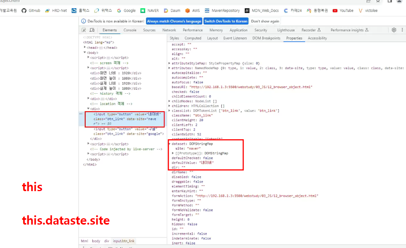Show the Accessibility pane
The width and height of the screenshot is (406, 248).
[x=317, y=38]
